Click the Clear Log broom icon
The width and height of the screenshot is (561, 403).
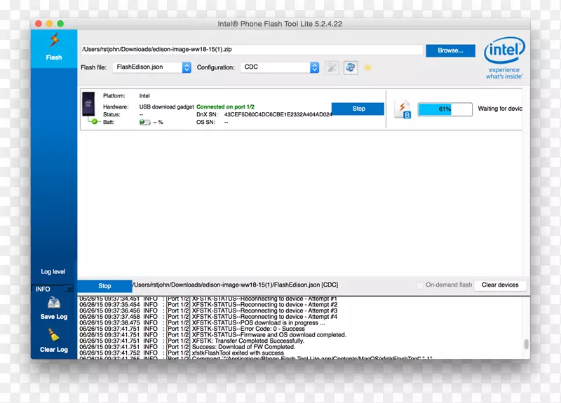point(54,335)
